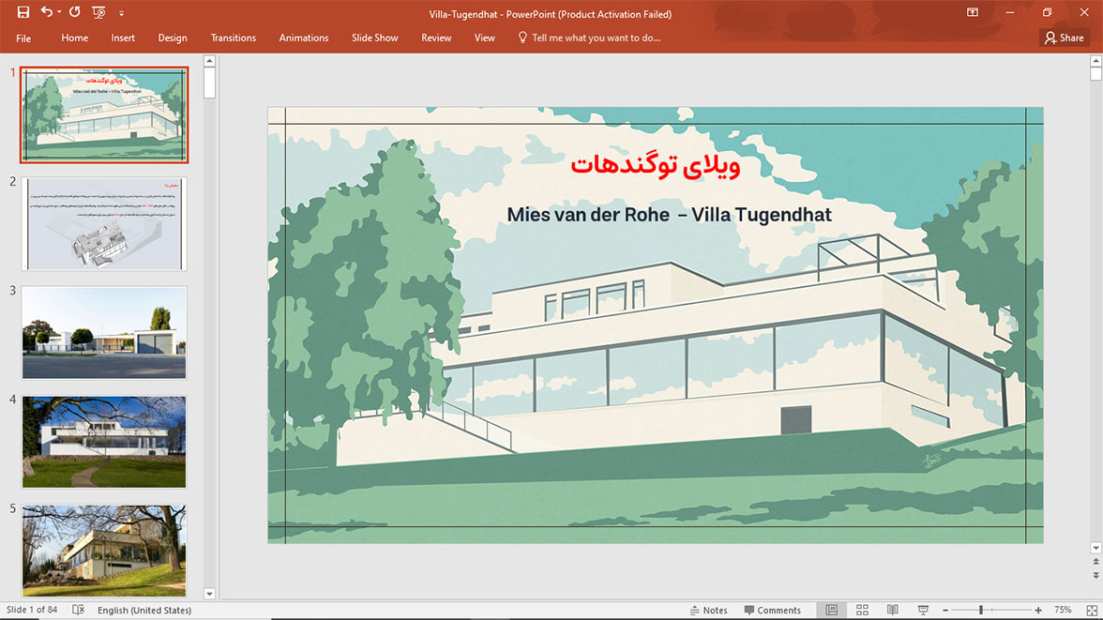1103x620 pixels.
Task: Click the Redo/Repeat icon
Action: coord(75,12)
